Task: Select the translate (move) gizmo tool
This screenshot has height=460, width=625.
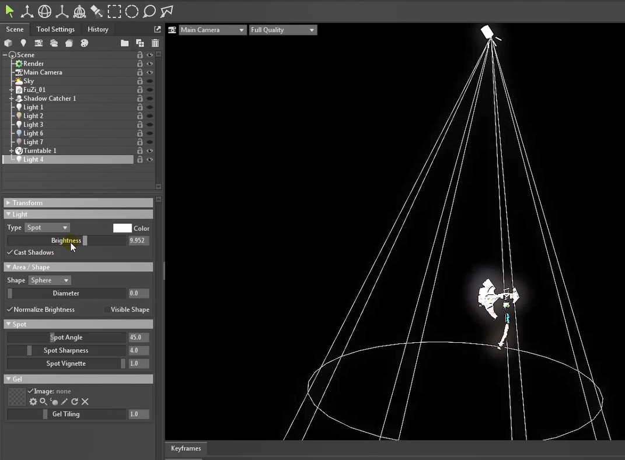Action: [x=27, y=11]
